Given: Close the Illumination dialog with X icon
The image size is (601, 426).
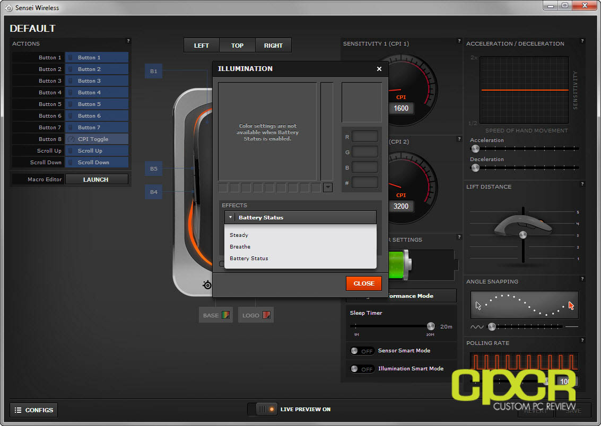Looking at the screenshot, I should (x=379, y=69).
